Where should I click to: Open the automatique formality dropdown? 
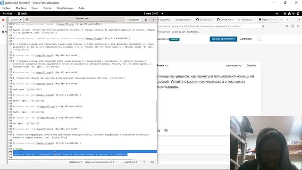pos(234,66)
